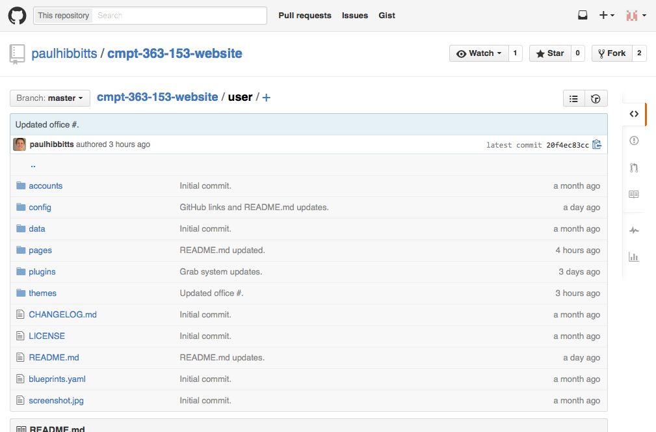Open blueprints.yaml file
This screenshot has height=432, width=656.
point(57,379)
